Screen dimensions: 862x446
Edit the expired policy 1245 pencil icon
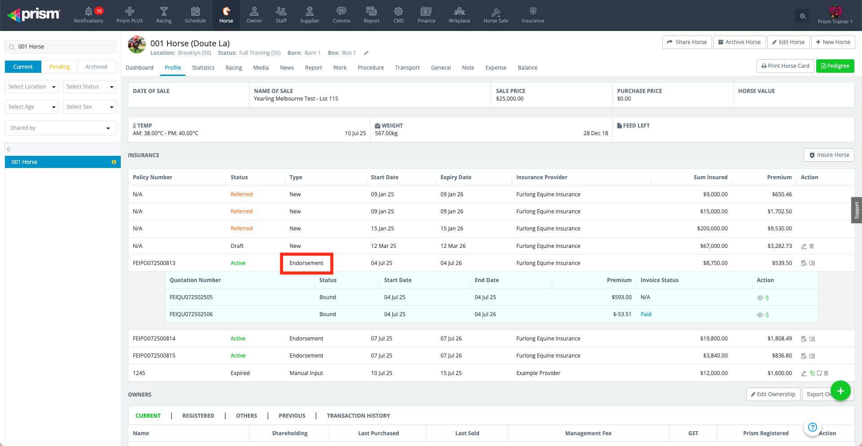coord(804,373)
